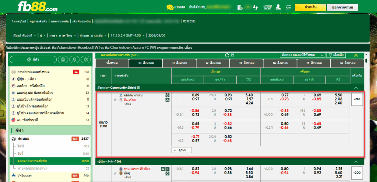Select อเมริกา - พรีเมียร์ลีก in sidebar
This screenshot has width=377, height=182.
click(x=50, y=86)
